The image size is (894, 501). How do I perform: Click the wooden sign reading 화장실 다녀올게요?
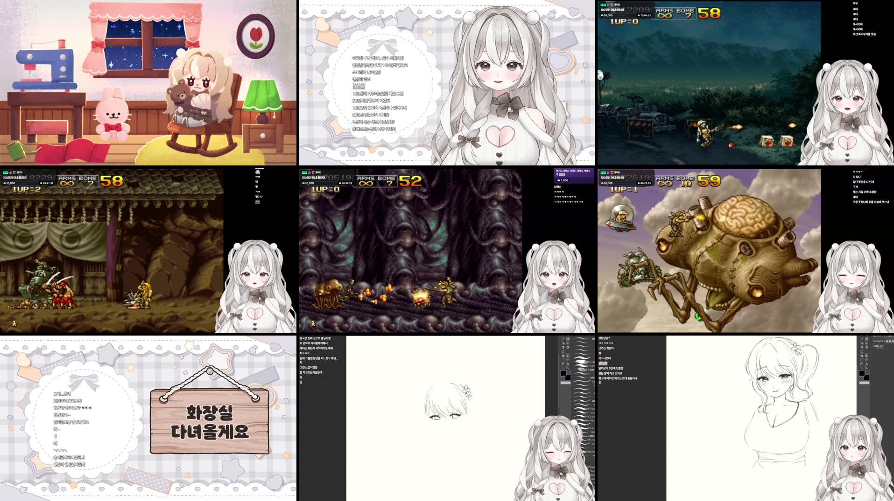click(x=210, y=421)
